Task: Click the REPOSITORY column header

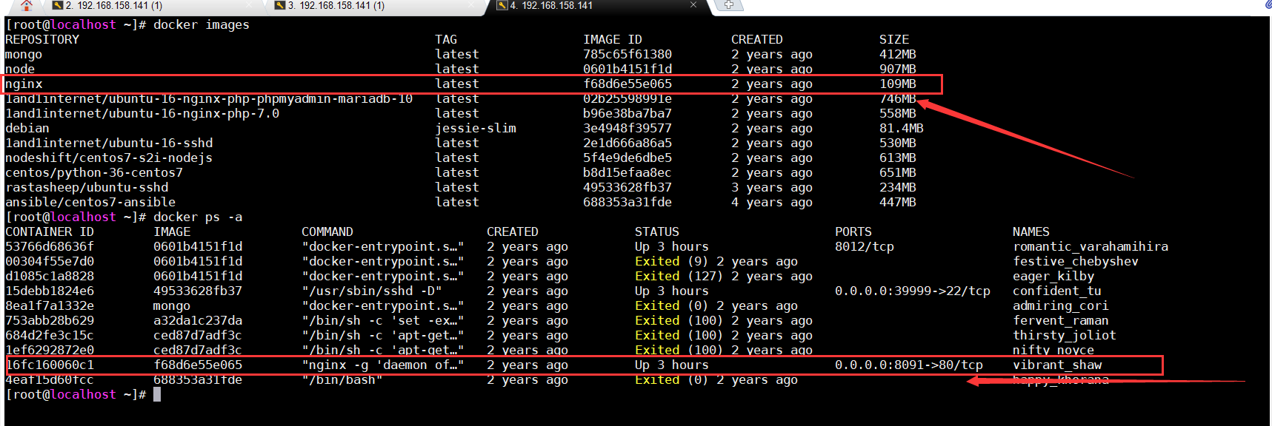Action: [42, 40]
